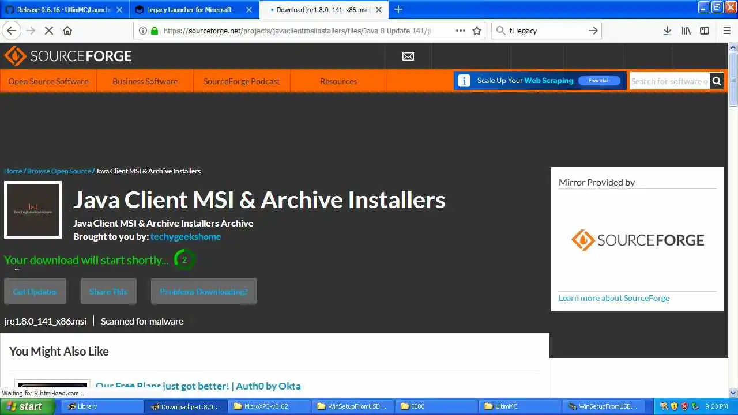Open the Business Software menu

[x=145, y=81]
